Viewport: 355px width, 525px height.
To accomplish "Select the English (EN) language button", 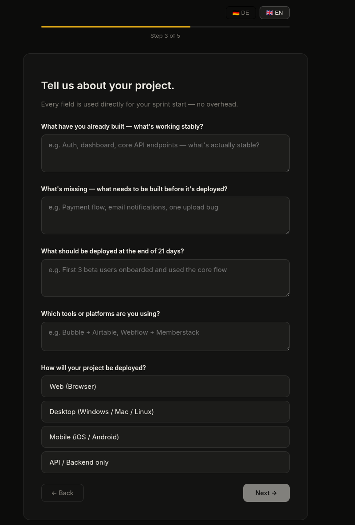I will [274, 13].
